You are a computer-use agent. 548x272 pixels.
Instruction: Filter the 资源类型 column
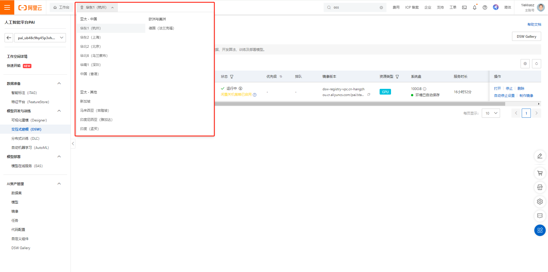pyautogui.click(x=397, y=77)
